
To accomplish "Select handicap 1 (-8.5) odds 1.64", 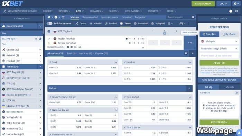I will pos(140,73).
